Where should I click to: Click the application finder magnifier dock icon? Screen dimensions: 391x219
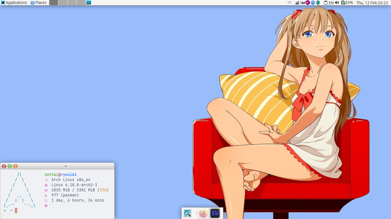187,213
